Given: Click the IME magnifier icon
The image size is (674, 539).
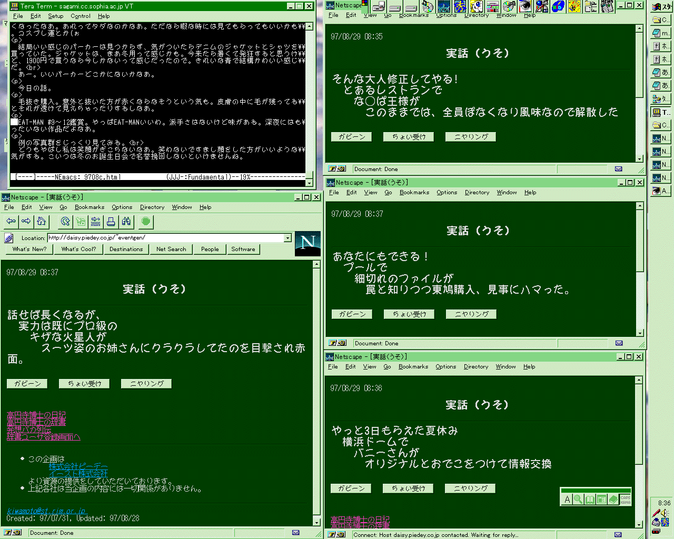Looking at the screenshot, I should pos(578,500).
